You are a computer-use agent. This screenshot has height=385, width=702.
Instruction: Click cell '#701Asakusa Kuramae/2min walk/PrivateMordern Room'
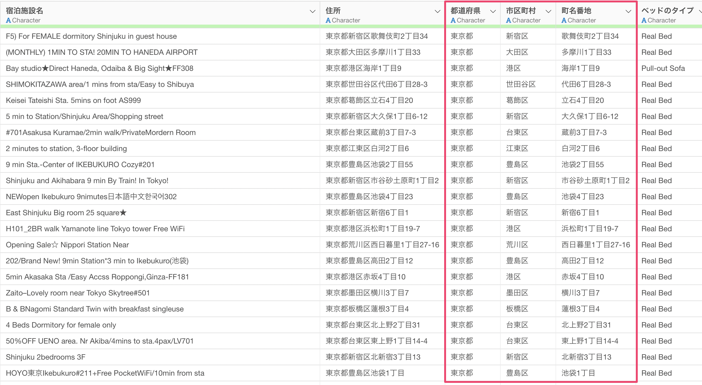click(x=160, y=133)
